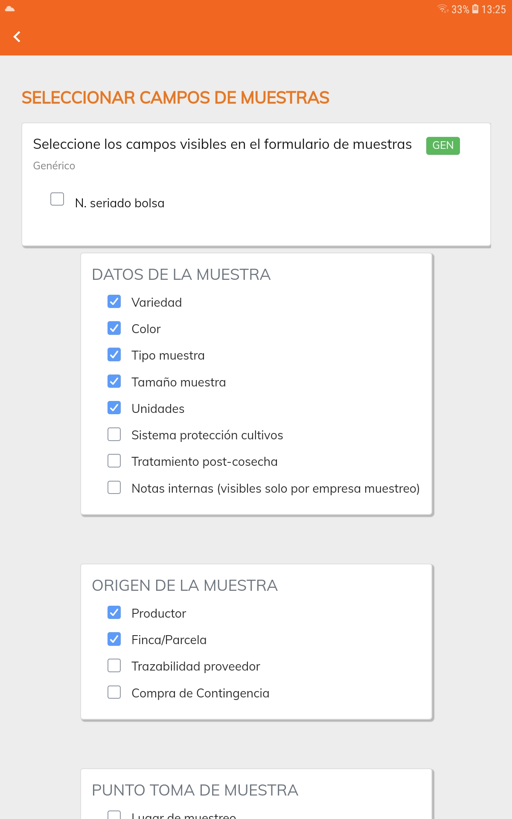Image resolution: width=512 pixels, height=819 pixels.
Task: Tick the Lugar de muestreo checkbox
Action: point(114,815)
